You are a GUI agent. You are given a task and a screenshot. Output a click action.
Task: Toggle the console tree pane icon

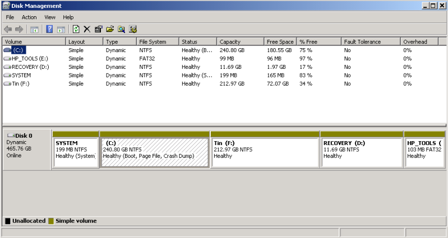tap(34, 29)
